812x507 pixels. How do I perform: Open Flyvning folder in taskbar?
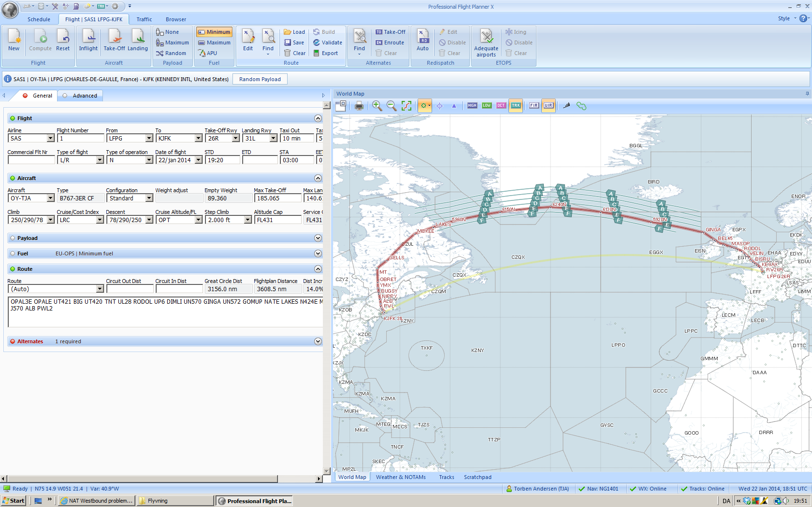click(x=175, y=501)
